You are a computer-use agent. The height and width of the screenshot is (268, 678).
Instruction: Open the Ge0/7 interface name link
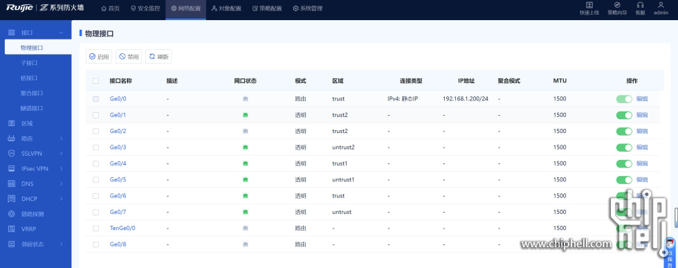tap(118, 212)
